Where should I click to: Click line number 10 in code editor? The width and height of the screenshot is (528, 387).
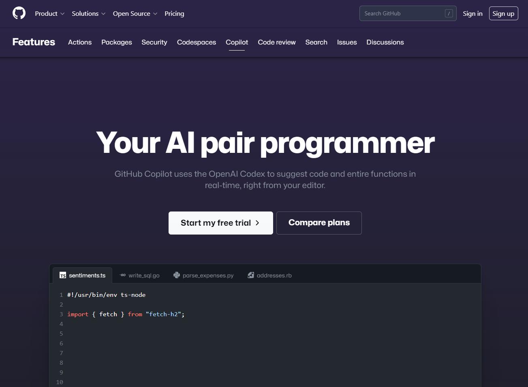coord(60,382)
